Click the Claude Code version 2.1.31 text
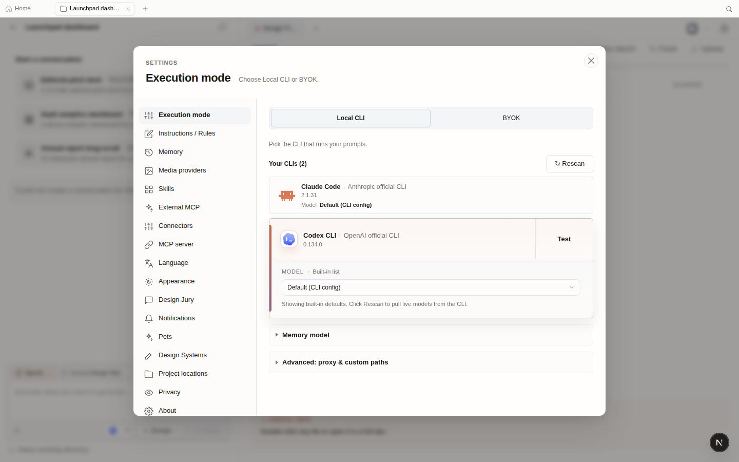The width and height of the screenshot is (739, 462). pos(309,195)
